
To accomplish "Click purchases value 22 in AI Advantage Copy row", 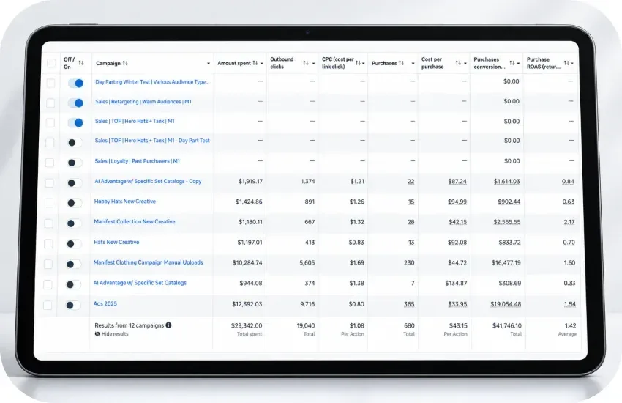I will pos(411,182).
